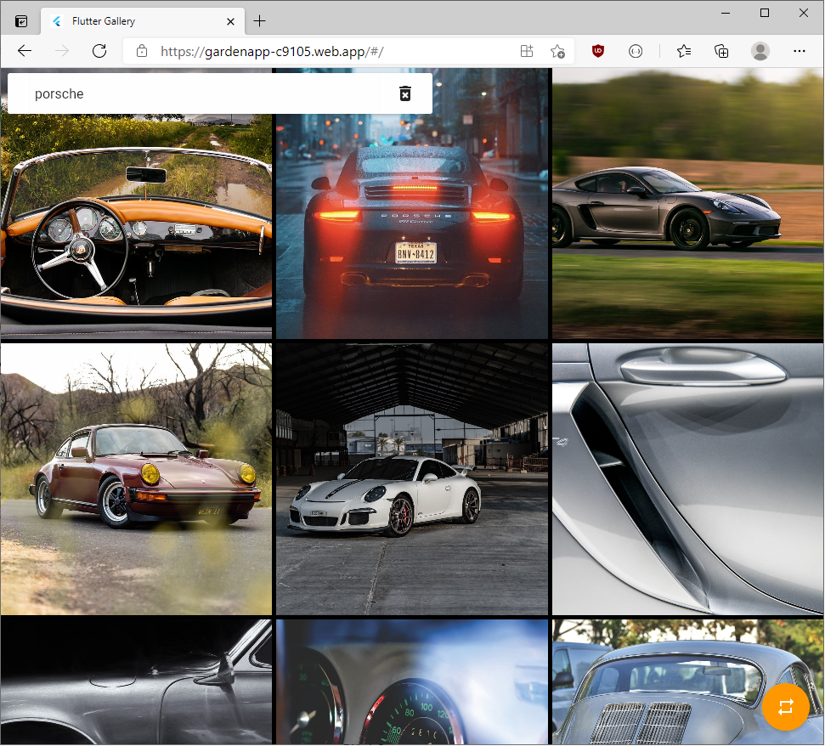Minimize the browser window
The height and width of the screenshot is (746, 825).
[726, 13]
